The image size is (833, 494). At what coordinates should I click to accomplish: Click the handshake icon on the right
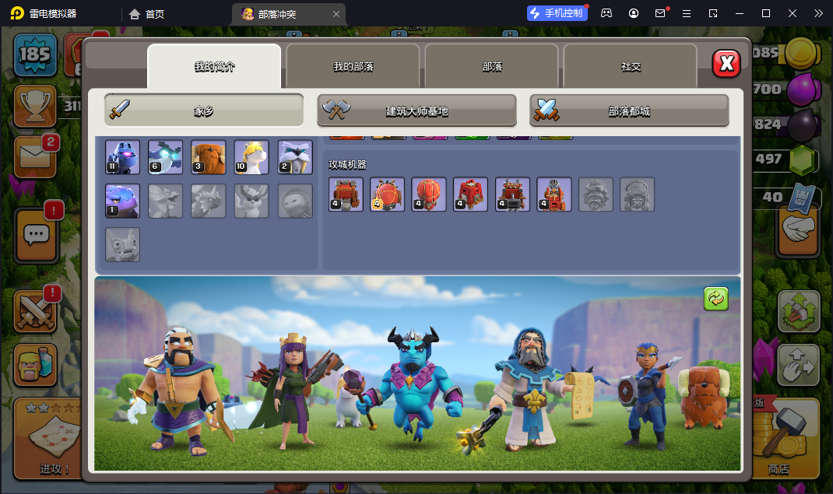coord(798,231)
